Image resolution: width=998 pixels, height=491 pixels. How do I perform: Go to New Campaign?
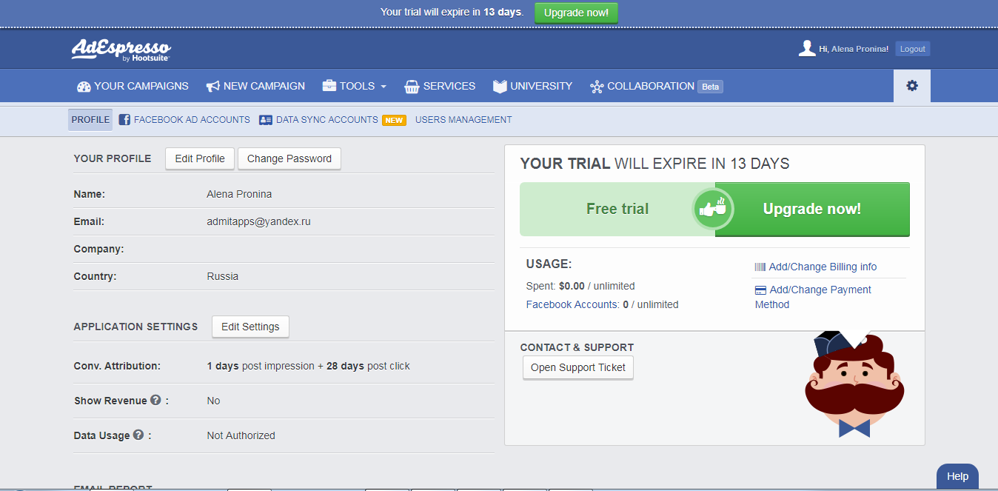(255, 86)
